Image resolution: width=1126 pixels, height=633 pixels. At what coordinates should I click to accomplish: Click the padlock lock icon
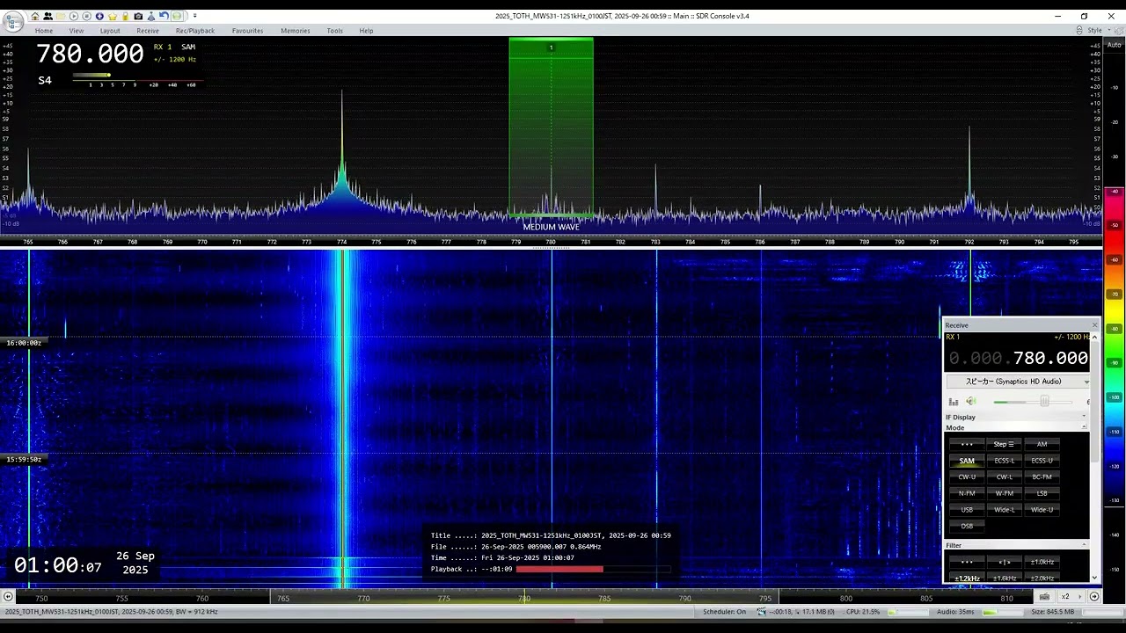click(x=126, y=16)
